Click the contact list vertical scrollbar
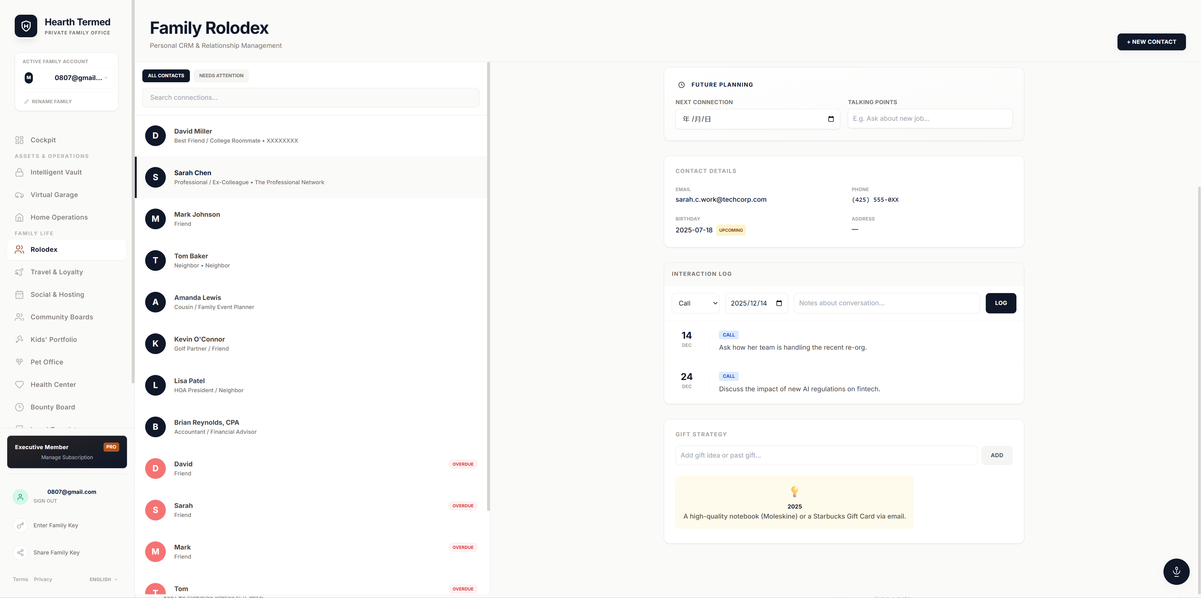The width and height of the screenshot is (1201, 598). 488,286
